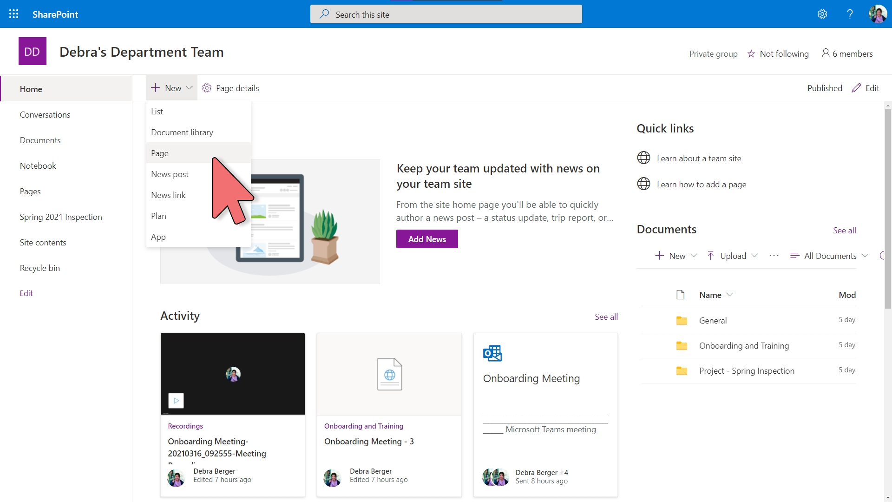Open Learn about a team site link

(x=699, y=158)
